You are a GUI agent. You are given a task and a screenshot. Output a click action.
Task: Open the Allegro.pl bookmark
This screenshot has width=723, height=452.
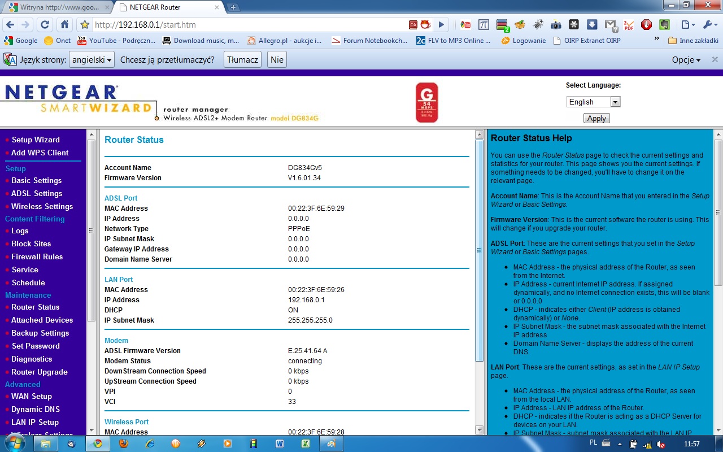point(285,41)
